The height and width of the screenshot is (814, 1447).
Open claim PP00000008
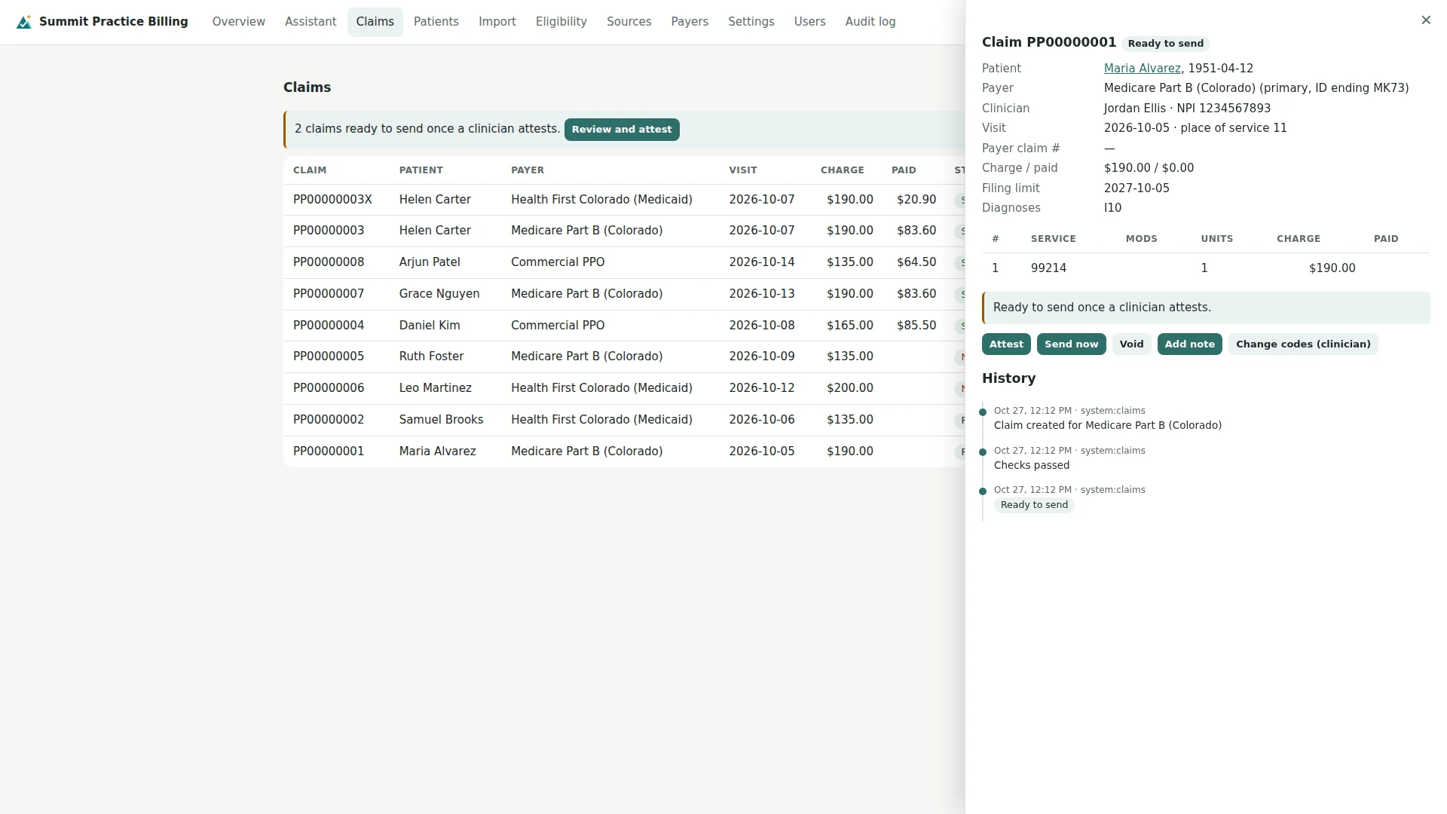624,262
